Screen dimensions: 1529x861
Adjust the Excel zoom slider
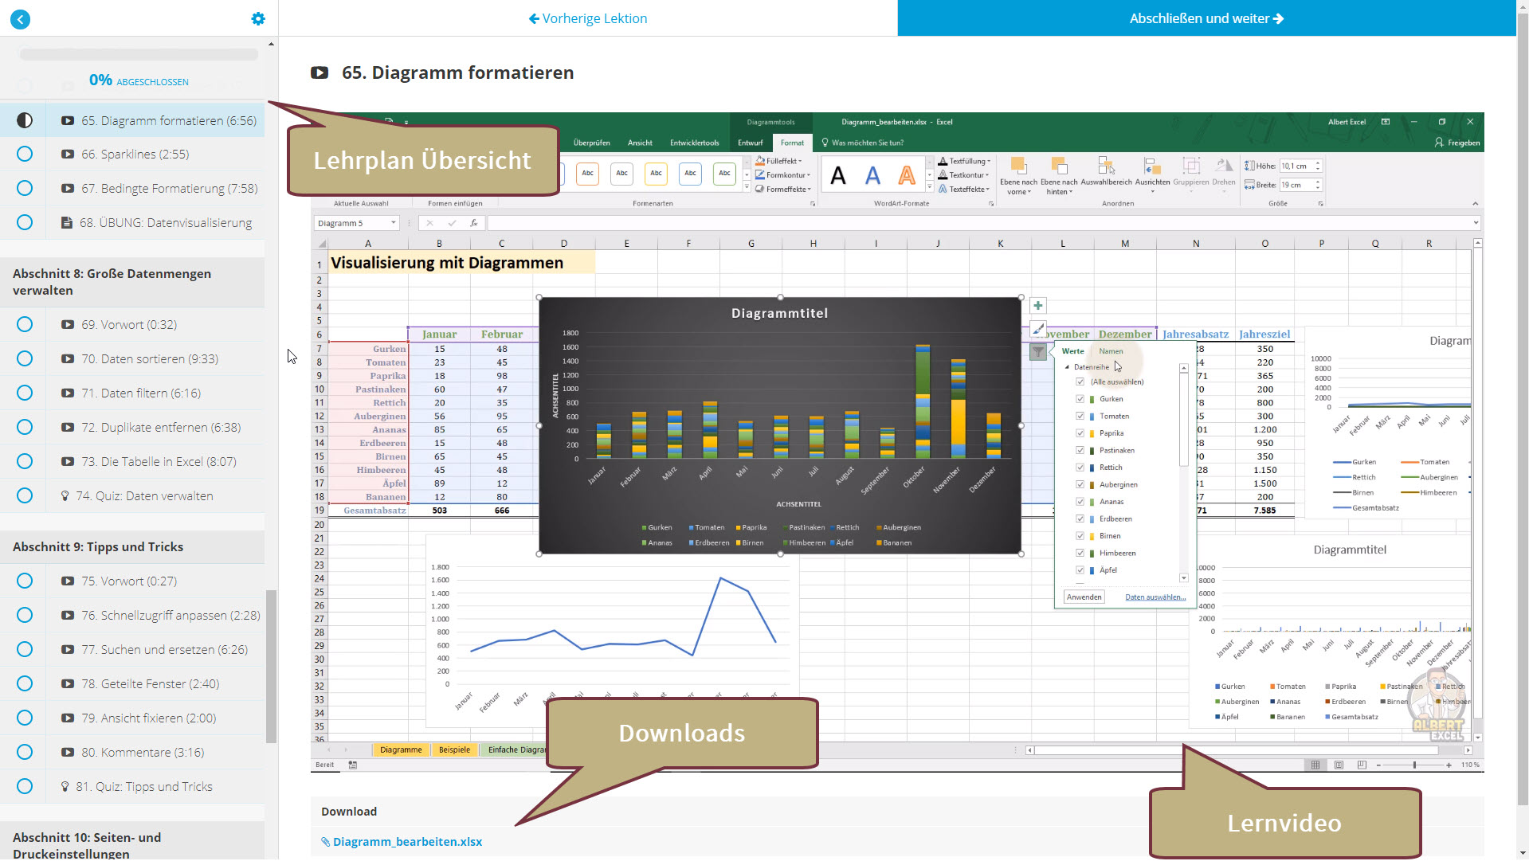pyautogui.click(x=1414, y=765)
